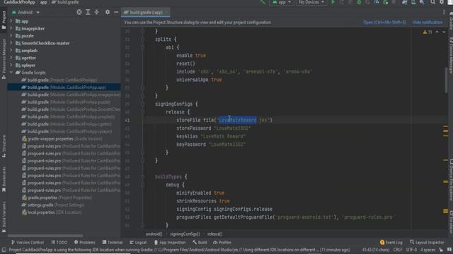Click the Make Project hammer icon
Image resolution: width=453 pixels, height=254 pixels.
click(263, 2)
